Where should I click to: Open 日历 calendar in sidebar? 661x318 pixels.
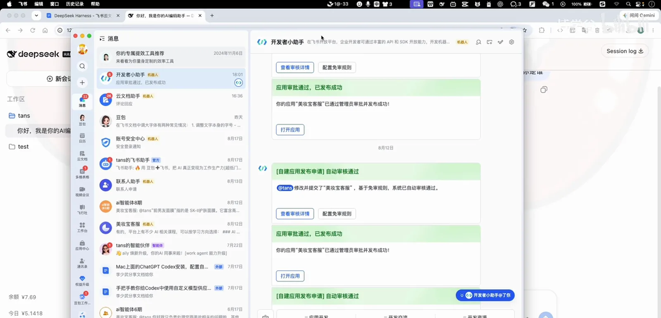[x=82, y=138]
